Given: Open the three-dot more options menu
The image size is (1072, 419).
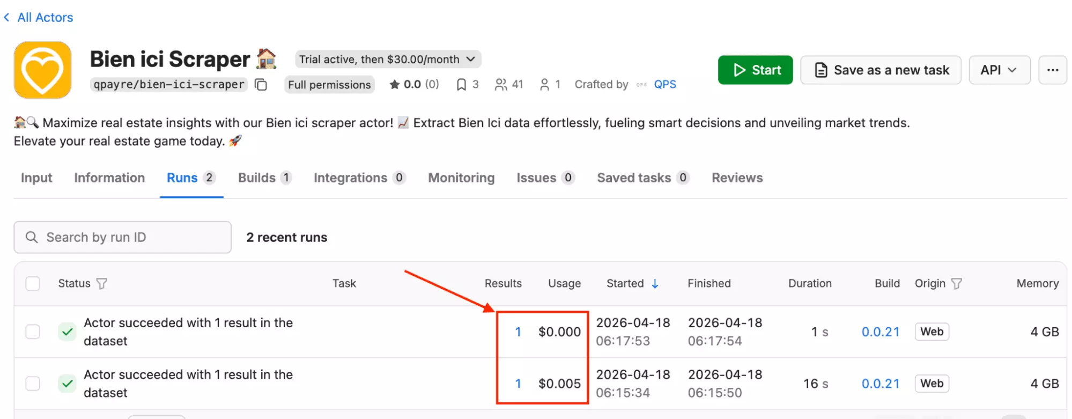Looking at the screenshot, I should (1052, 70).
